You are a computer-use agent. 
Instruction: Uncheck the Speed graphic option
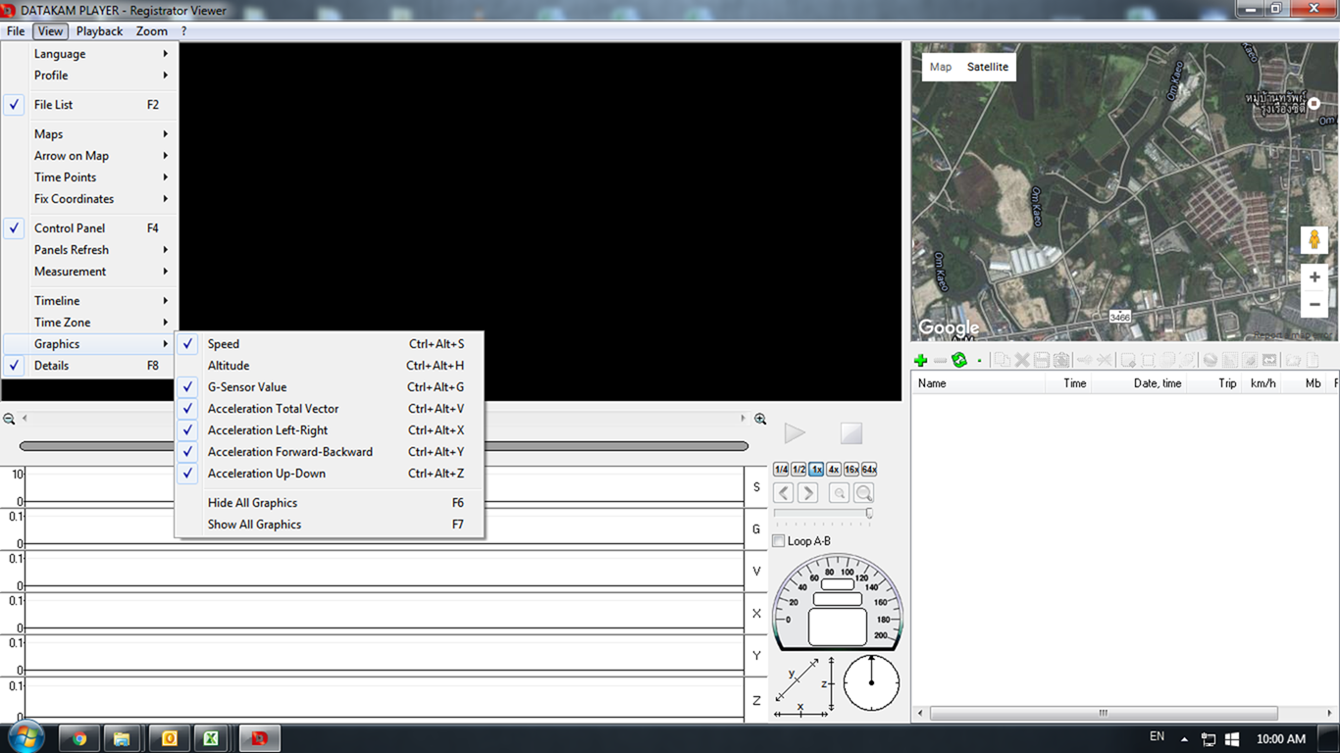(224, 344)
